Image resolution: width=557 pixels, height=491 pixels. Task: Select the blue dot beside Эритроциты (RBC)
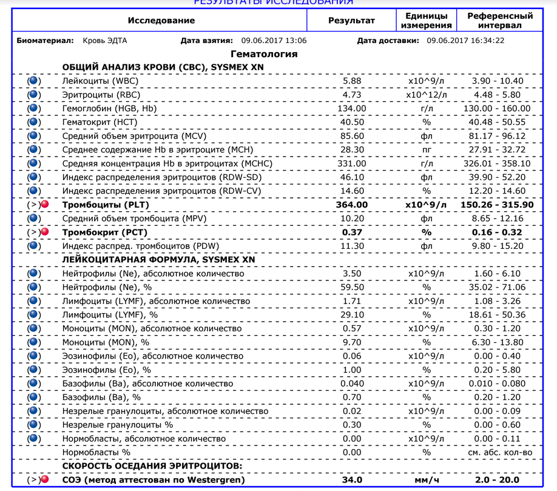tap(34, 95)
